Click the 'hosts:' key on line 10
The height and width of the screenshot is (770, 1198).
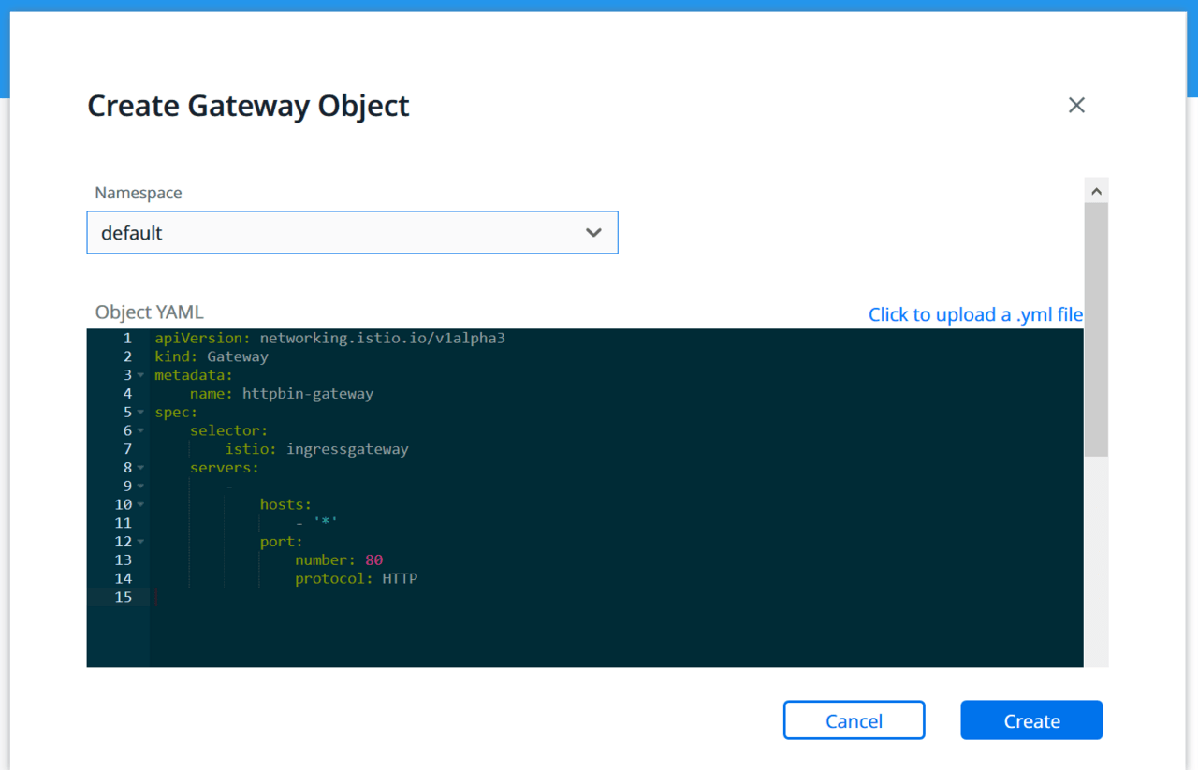coord(285,504)
